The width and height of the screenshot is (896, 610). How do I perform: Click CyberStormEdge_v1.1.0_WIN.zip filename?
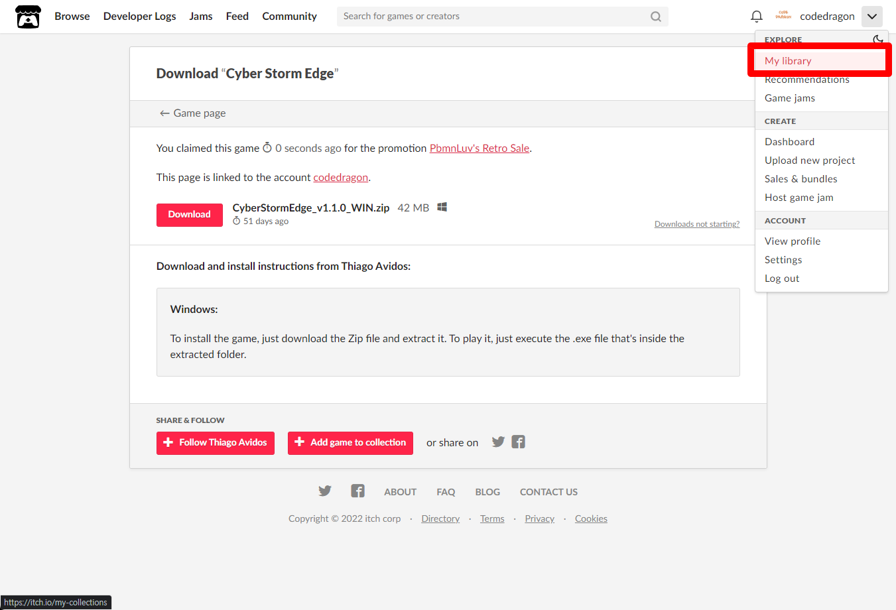point(311,208)
